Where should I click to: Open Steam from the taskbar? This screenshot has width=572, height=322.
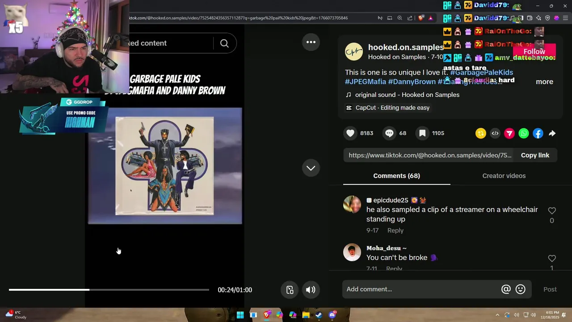(x=319, y=315)
